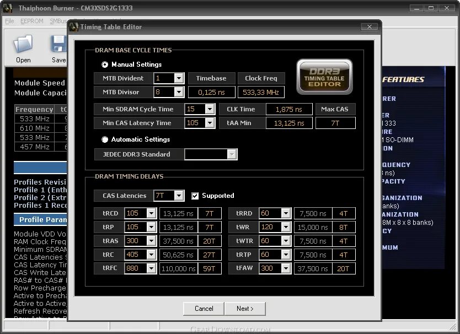Click the Refresh Recovery row
The width and height of the screenshot is (460, 334).
[x=40, y=311]
